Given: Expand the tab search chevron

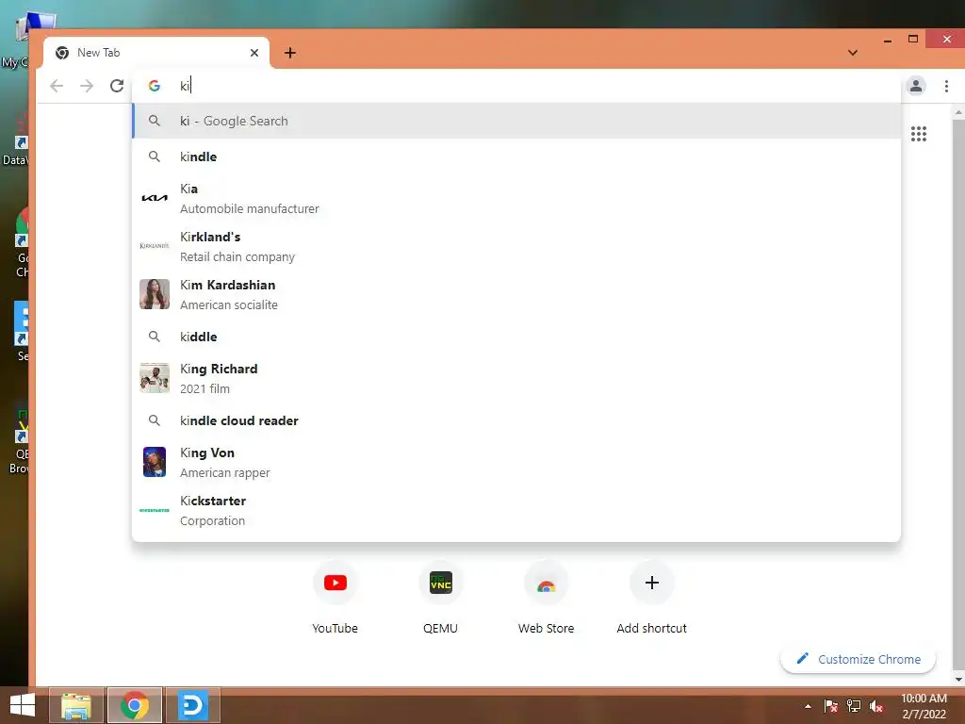Looking at the screenshot, I should [852, 53].
